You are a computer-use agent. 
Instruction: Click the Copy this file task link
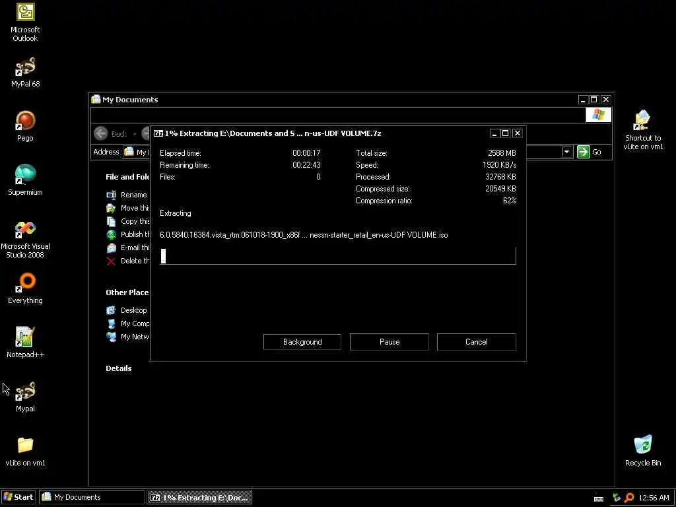coord(128,221)
